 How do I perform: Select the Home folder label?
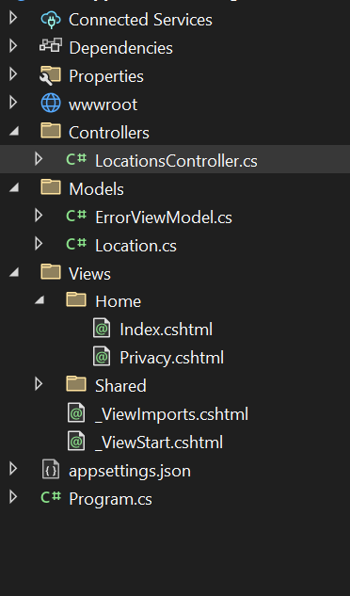(x=119, y=301)
